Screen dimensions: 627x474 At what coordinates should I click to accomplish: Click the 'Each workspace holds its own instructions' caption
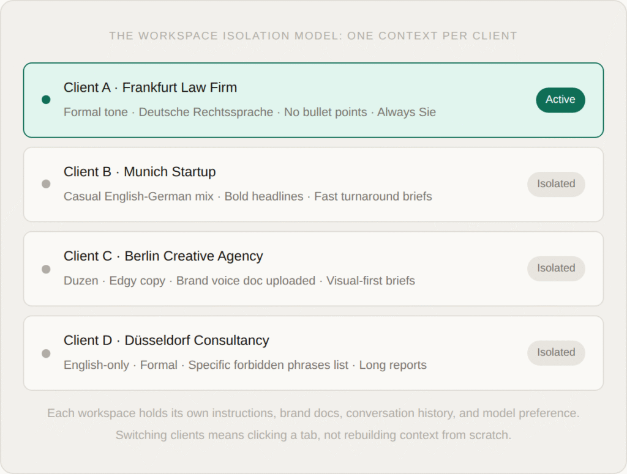313,413
